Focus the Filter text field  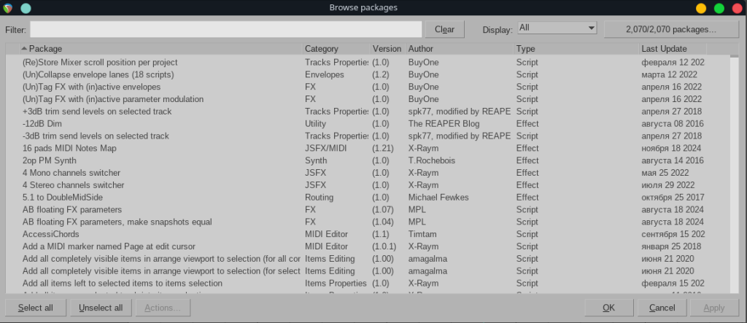click(x=225, y=29)
